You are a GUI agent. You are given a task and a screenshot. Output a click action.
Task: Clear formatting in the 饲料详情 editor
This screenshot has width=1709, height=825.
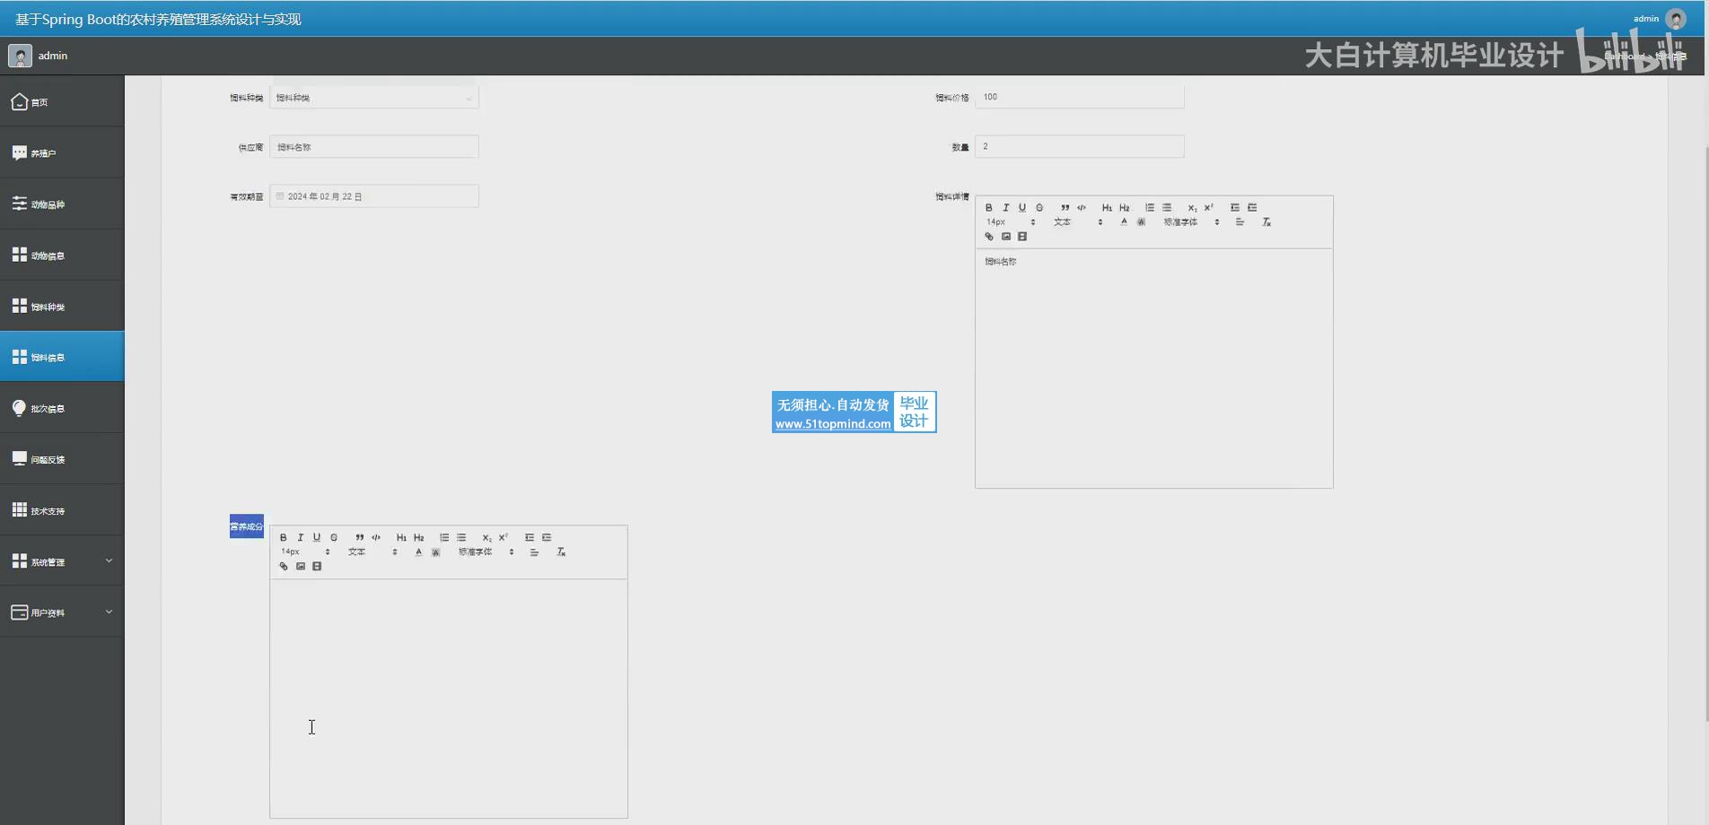pyautogui.click(x=1266, y=222)
